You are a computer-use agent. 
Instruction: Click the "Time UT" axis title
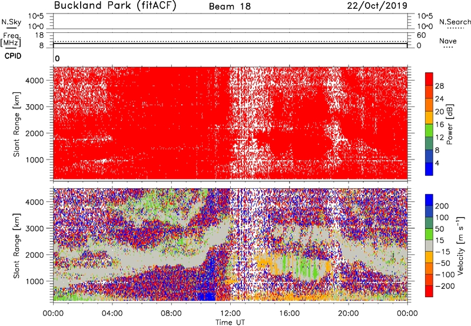tap(230, 322)
